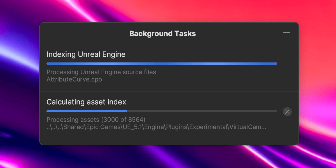Image resolution: width=336 pixels, height=168 pixels.
Task: Click the Experimental folder segment in the path
Action: tap(208, 127)
